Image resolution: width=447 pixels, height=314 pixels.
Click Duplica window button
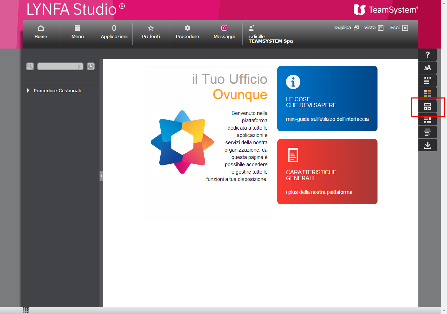pyautogui.click(x=346, y=28)
